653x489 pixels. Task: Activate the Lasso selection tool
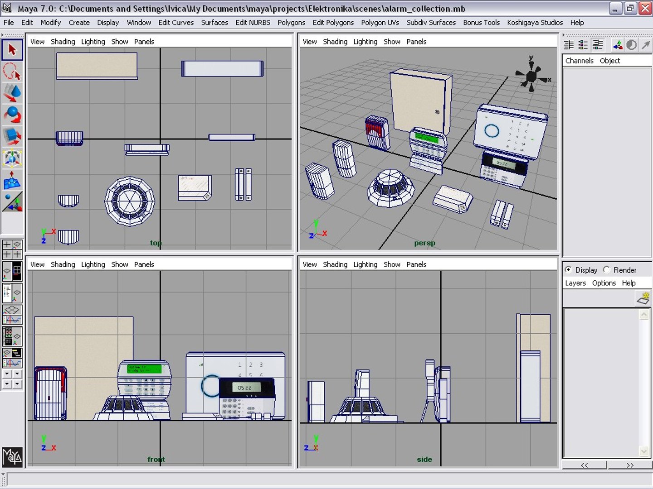pyautogui.click(x=12, y=72)
